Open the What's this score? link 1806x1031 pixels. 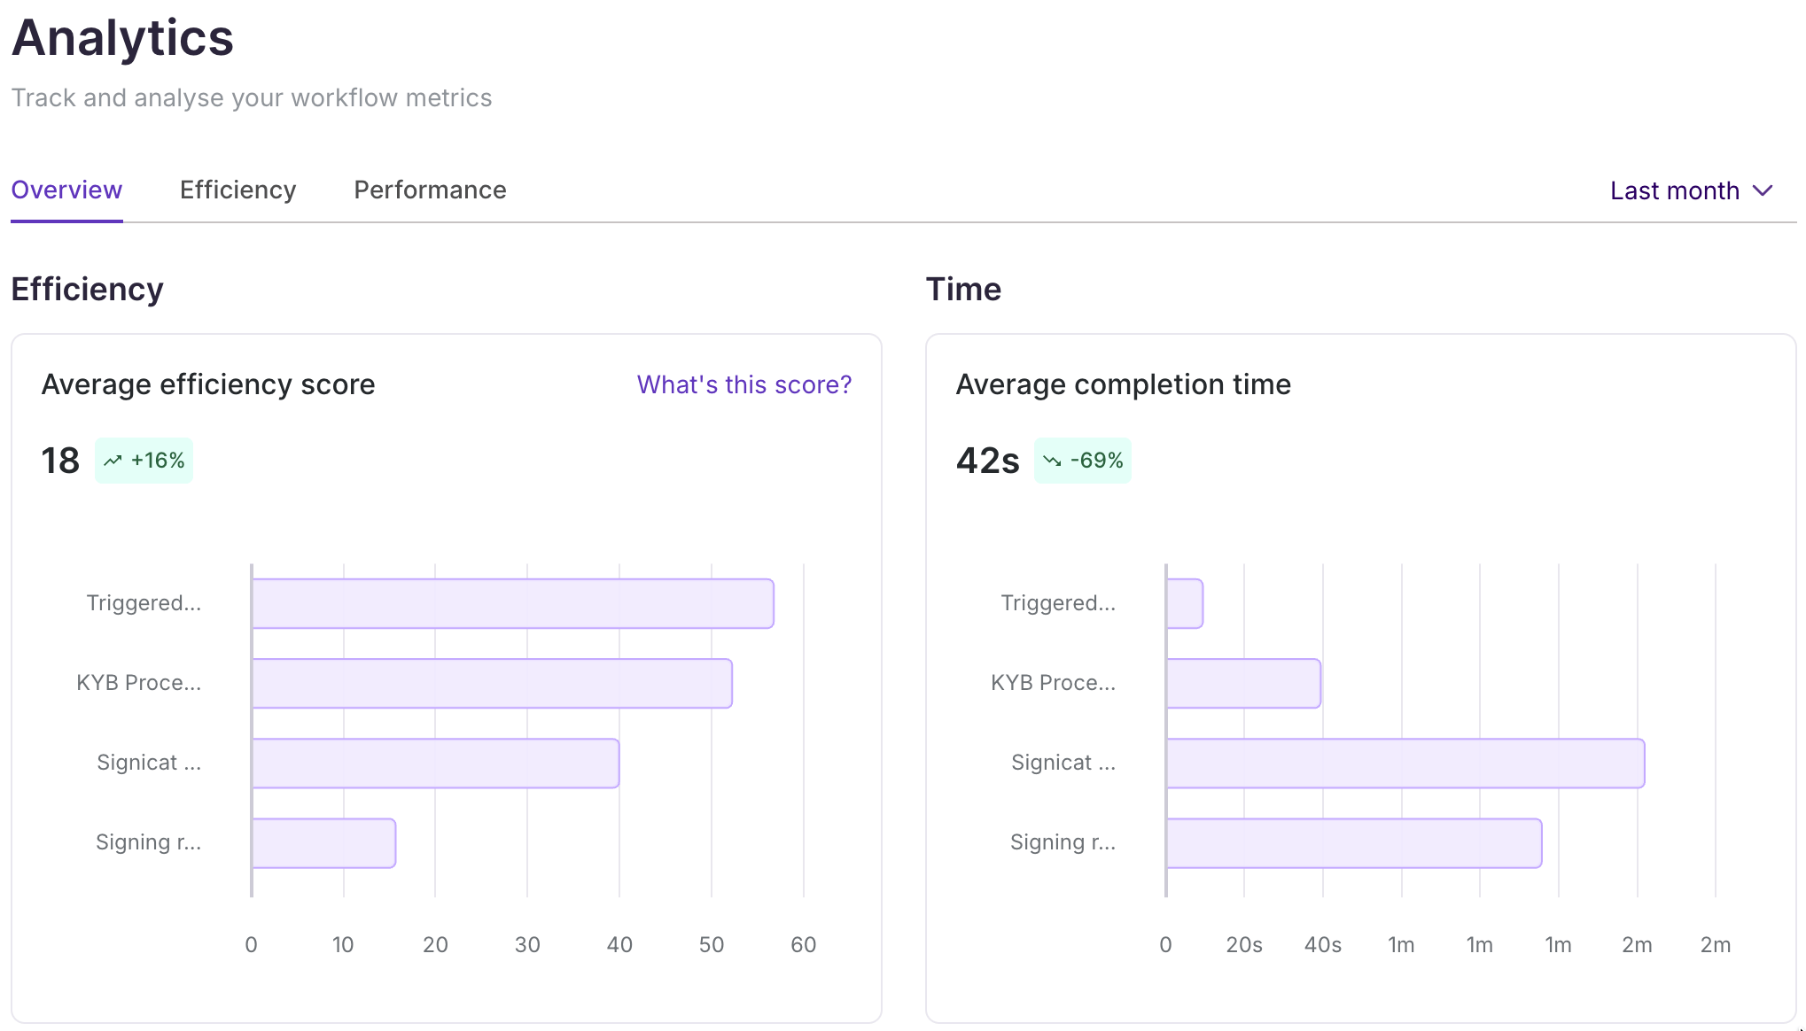pos(743,384)
